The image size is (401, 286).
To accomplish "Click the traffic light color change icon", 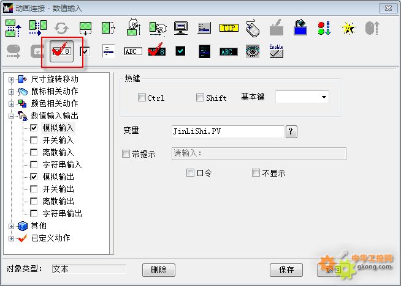I will click(x=324, y=28).
